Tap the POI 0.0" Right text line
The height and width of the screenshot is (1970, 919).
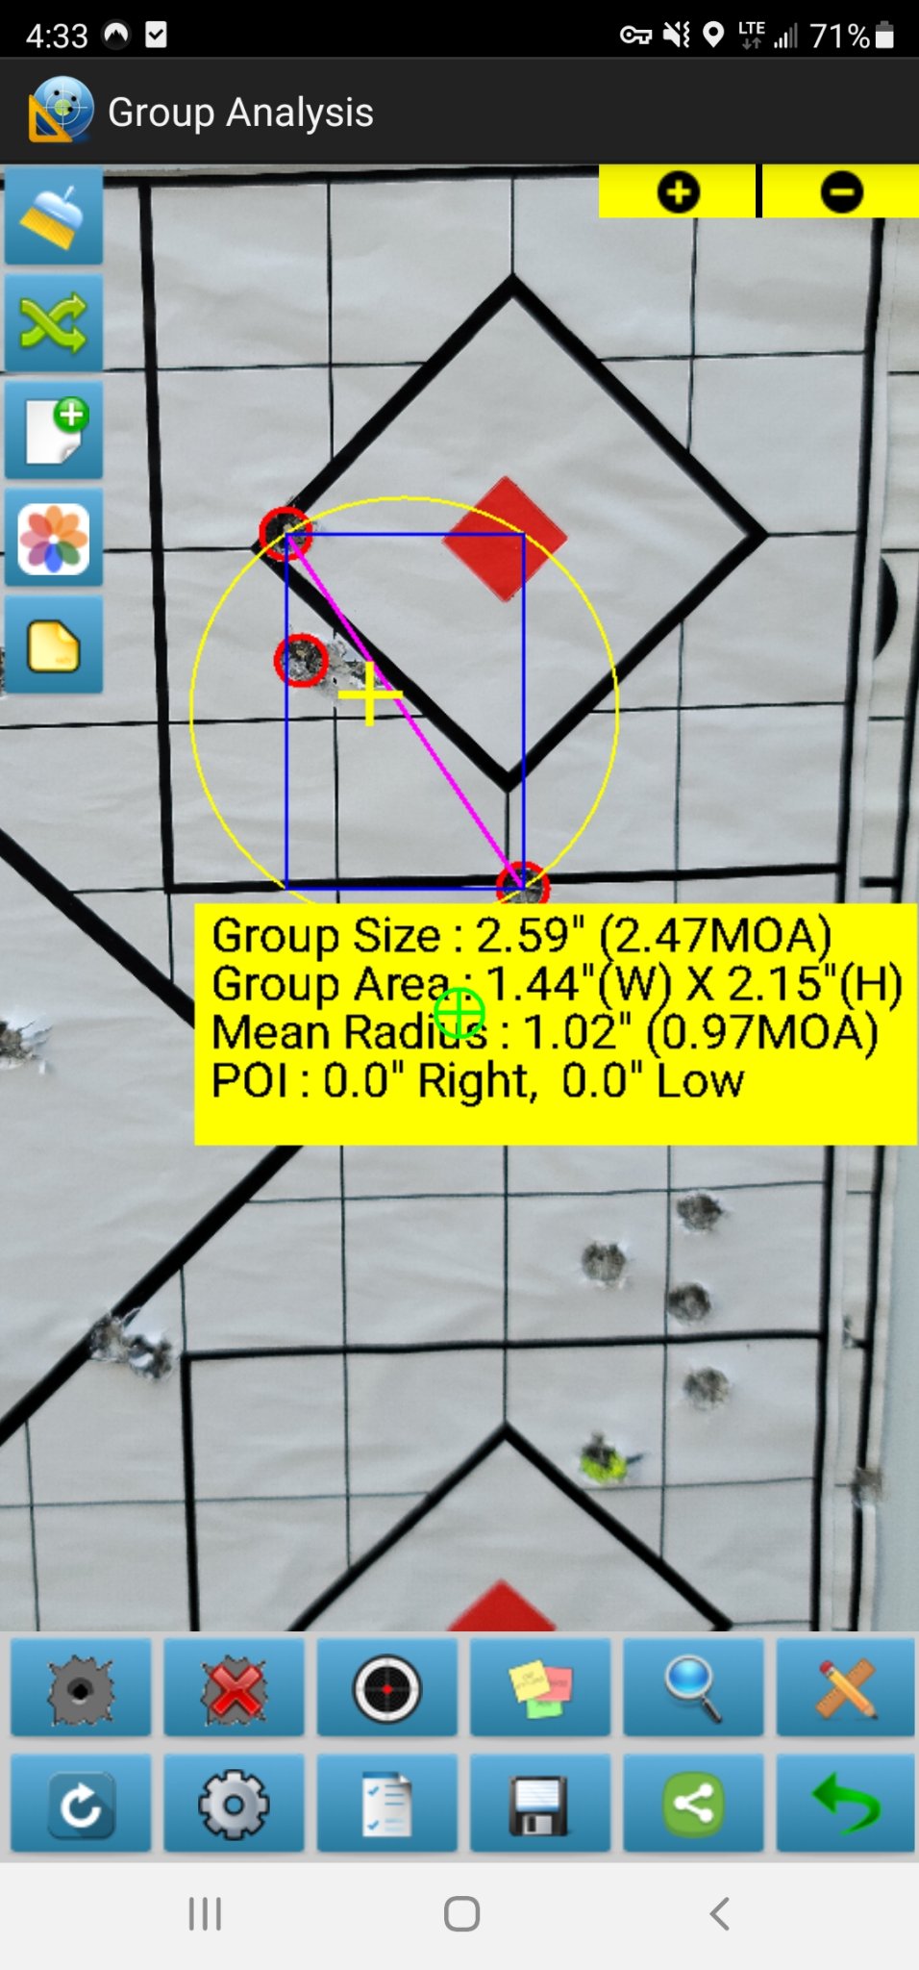pyautogui.click(x=478, y=1080)
